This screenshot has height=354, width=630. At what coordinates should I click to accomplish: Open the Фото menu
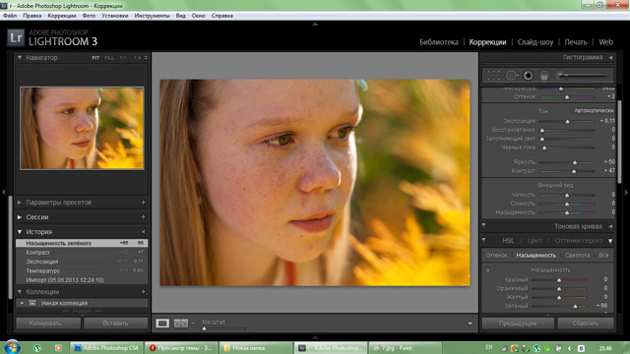point(89,16)
